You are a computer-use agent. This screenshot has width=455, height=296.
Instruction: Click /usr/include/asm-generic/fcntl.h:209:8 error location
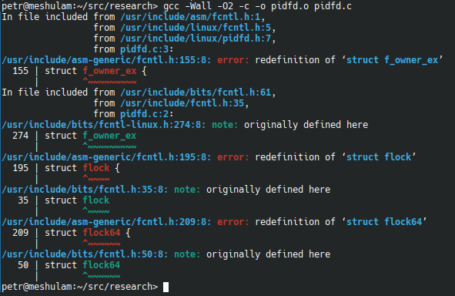click(x=106, y=222)
